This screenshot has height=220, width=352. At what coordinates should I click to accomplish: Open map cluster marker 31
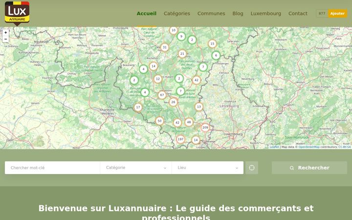click(x=165, y=47)
